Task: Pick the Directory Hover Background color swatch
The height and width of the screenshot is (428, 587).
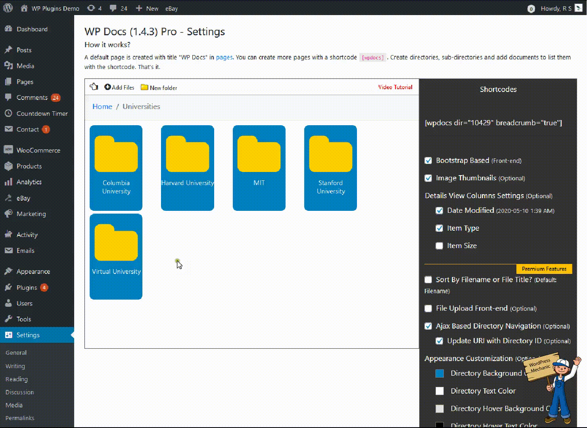Action: [x=439, y=409]
